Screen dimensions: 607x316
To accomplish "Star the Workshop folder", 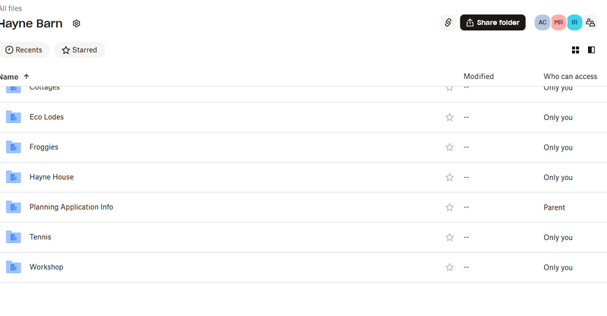I will coord(449,267).
